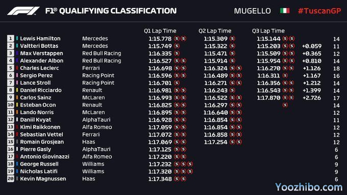
Task: Click the Italian flag icon
Action: coord(285,11)
